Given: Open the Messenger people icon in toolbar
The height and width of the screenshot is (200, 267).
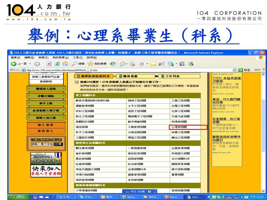Looking at the screenshot, I should click(x=191, y=64).
